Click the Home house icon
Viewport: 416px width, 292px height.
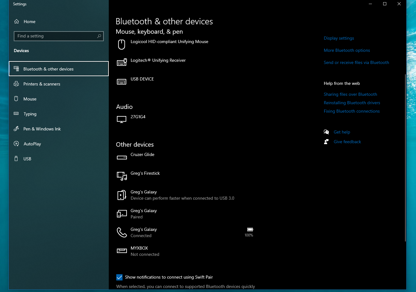pos(17,22)
